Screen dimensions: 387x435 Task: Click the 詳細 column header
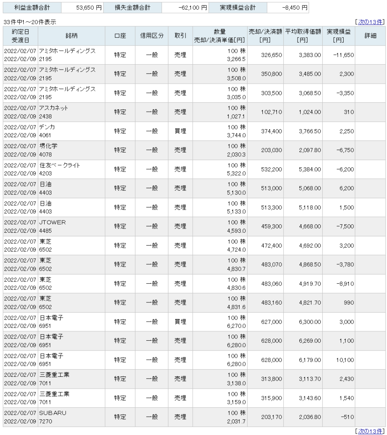coord(370,36)
